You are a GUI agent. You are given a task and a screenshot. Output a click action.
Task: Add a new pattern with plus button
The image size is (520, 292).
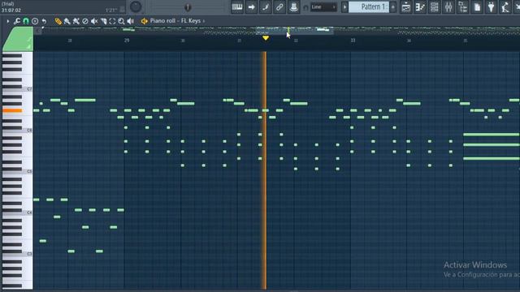click(393, 7)
